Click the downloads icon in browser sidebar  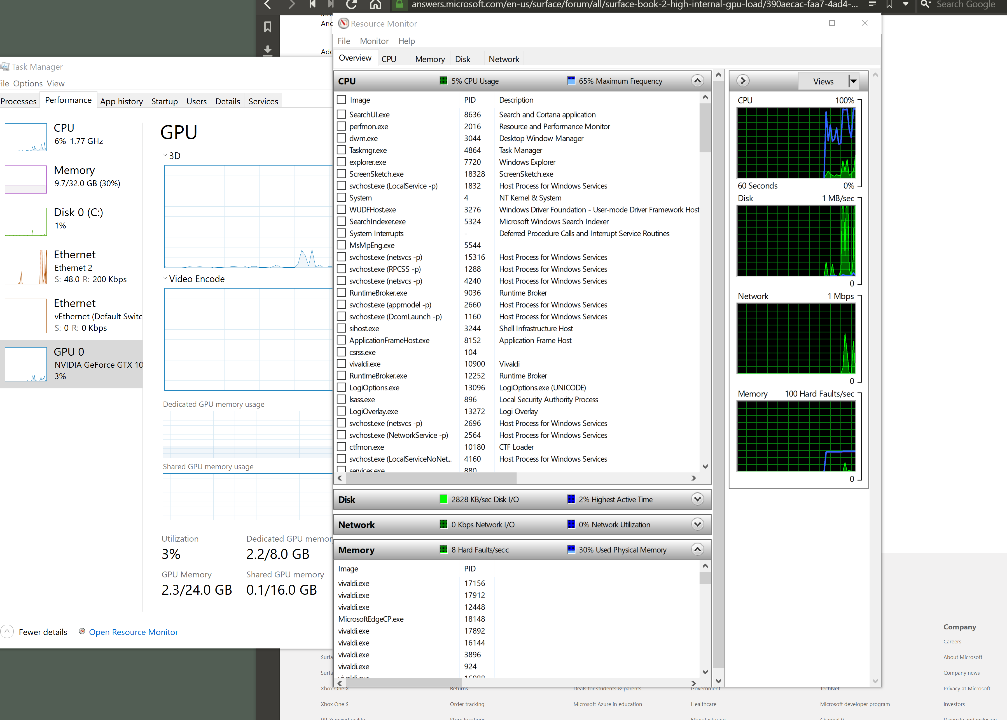point(268,49)
